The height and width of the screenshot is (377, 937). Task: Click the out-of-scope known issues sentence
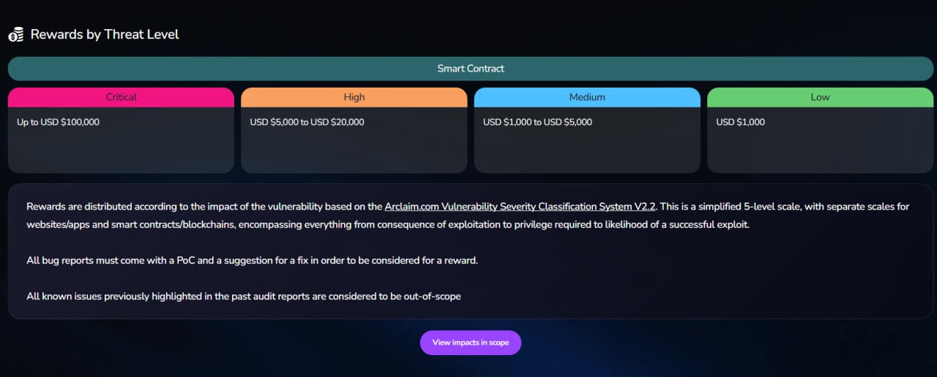tap(244, 297)
